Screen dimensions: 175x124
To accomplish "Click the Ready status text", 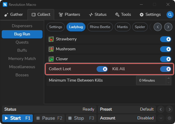I will tap(88, 109).
